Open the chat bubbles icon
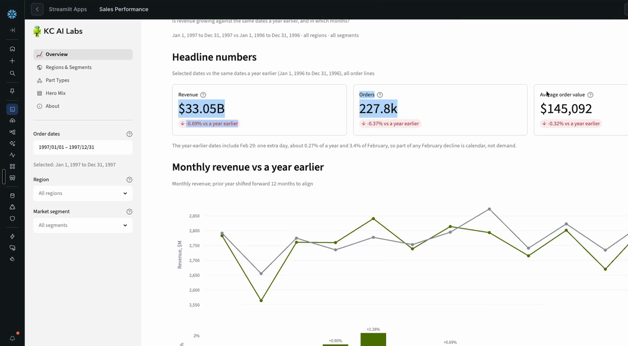Viewport: 628px width, 346px height. point(12,248)
